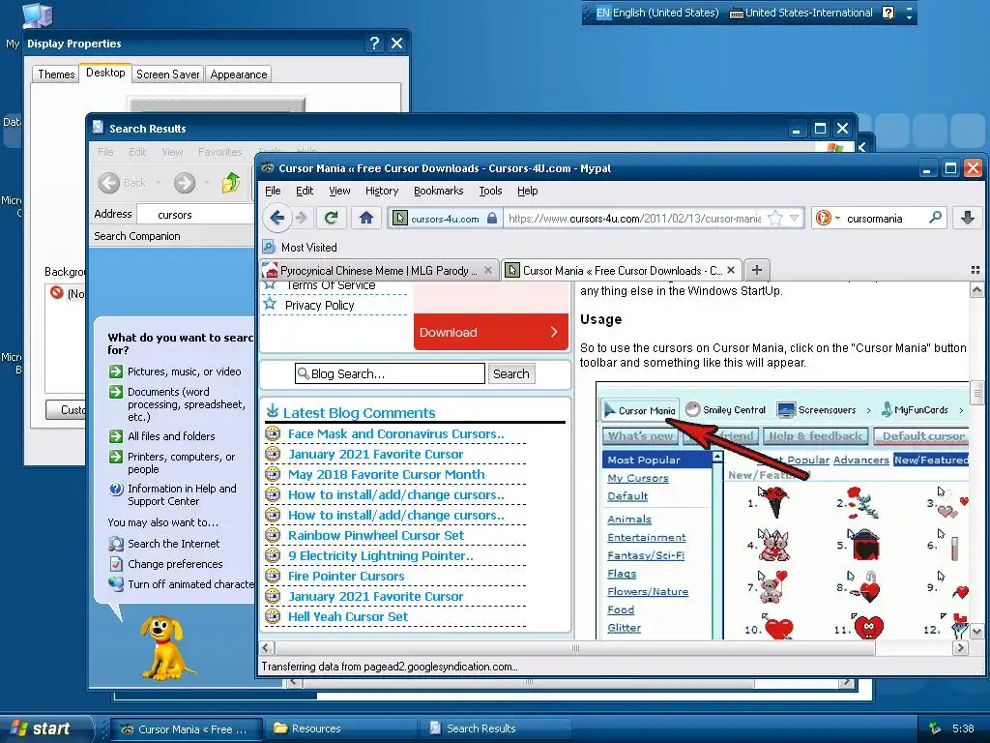The width and height of the screenshot is (990, 743).
Task: Click the Mypal forward arrow button
Action: click(x=302, y=218)
